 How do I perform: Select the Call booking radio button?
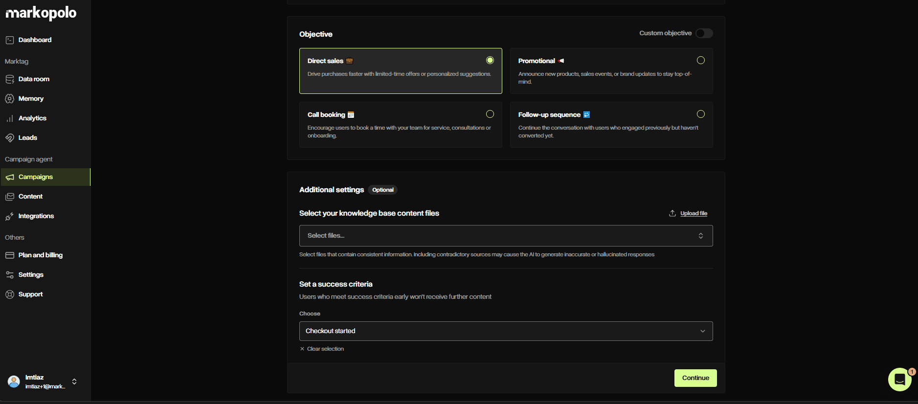click(490, 114)
